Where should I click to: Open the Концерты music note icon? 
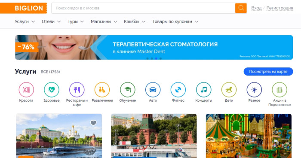(204, 90)
